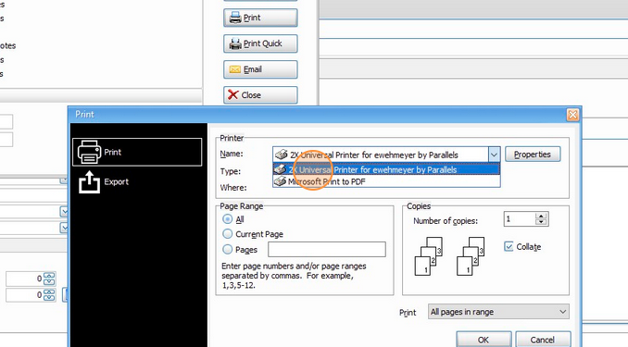Click the second collated pages illustration

(x=471, y=256)
